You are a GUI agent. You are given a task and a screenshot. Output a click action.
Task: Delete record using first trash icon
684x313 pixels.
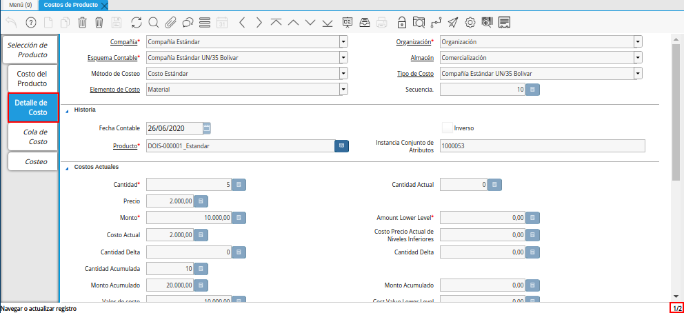click(x=82, y=22)
